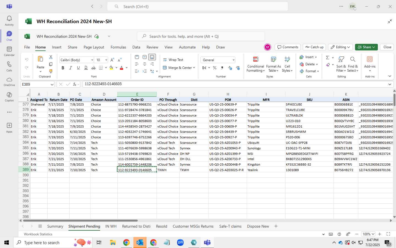The width and height of the screenshot is (396, 248).
Task: Apply the yellow fill color
Action: [x=111, y=68]
